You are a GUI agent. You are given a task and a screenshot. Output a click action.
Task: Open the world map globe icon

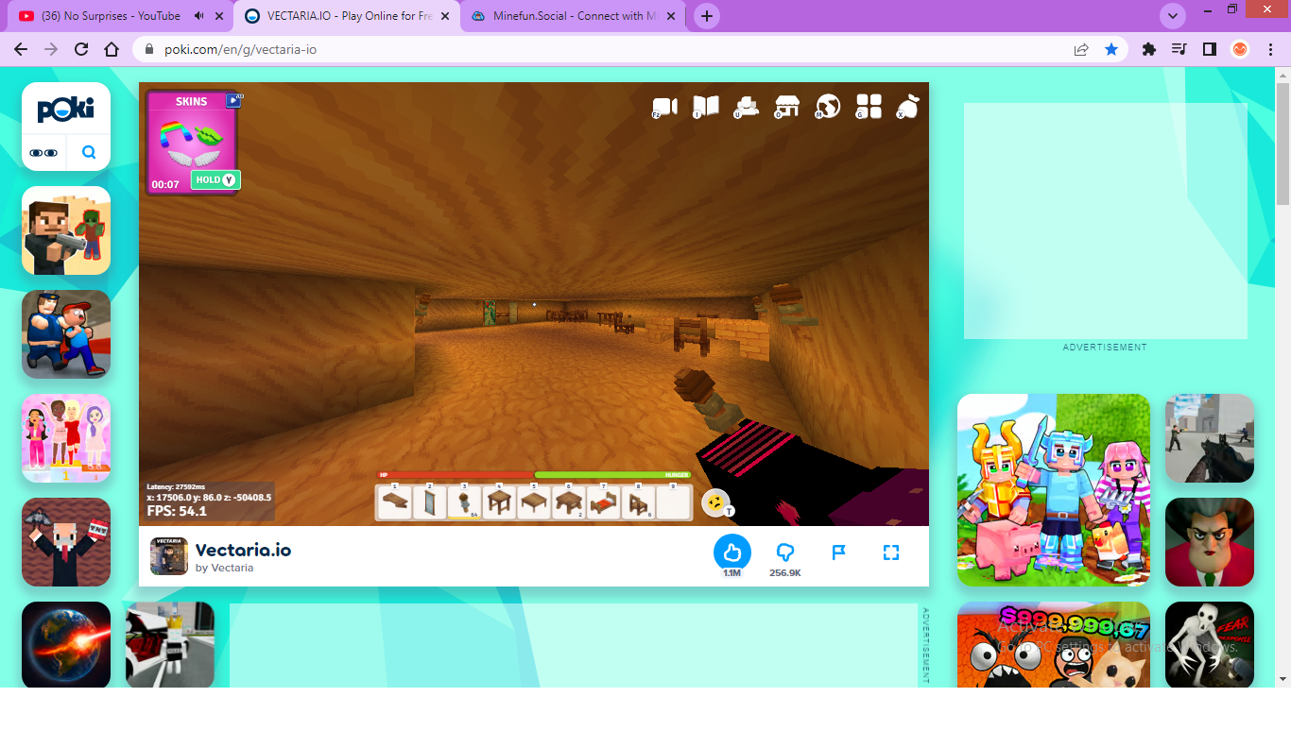coord(828,107)
